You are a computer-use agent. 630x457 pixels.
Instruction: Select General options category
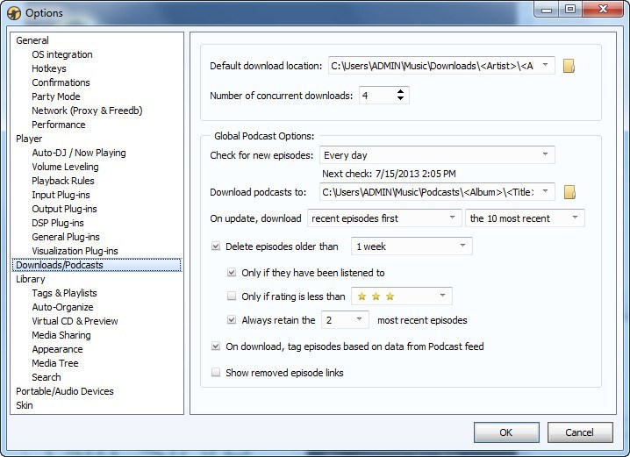point(32,40)
